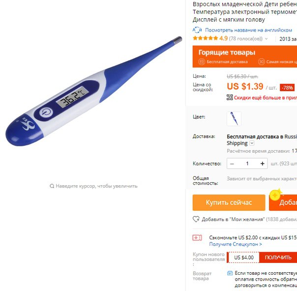The width and height of the screenshot is (297, 291).
Task: Click the magnifier icon under product image
Action: coord(52,186)
